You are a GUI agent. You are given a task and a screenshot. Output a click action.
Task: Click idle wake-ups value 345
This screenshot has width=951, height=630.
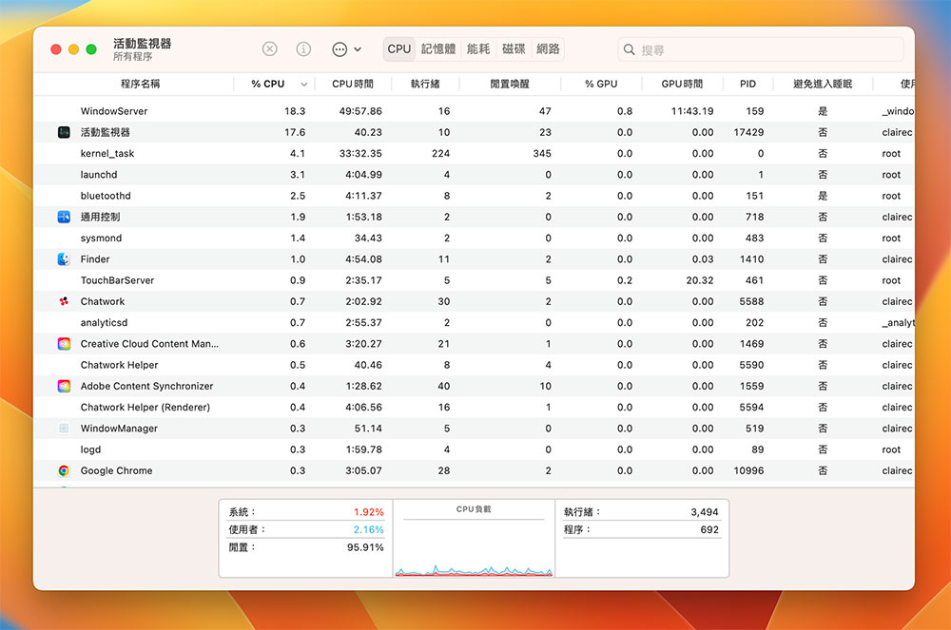[x=542, y=153]
